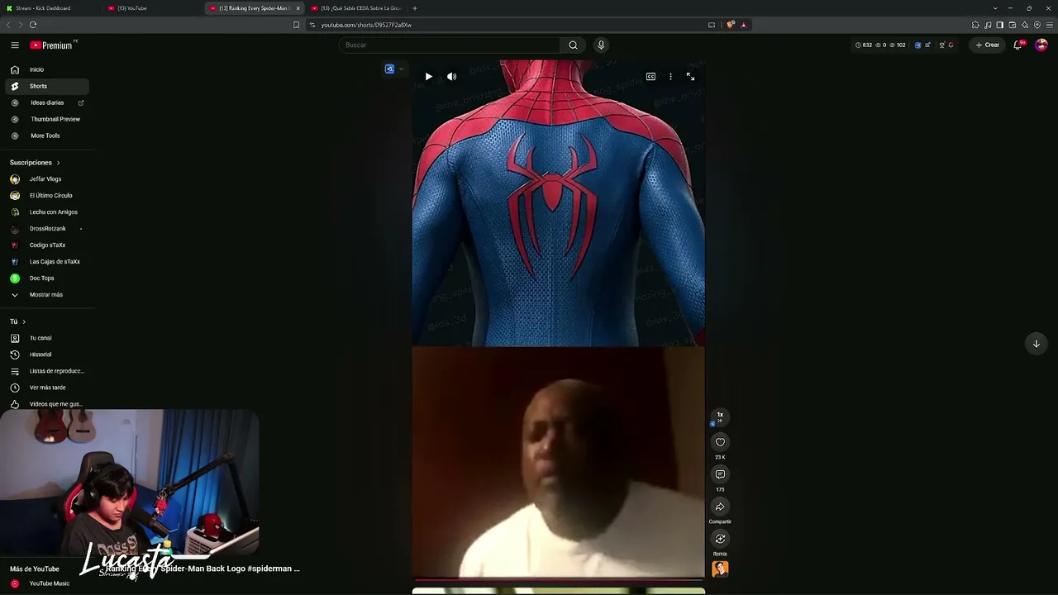Change the 1x playback speed

(x=720, y=416)
